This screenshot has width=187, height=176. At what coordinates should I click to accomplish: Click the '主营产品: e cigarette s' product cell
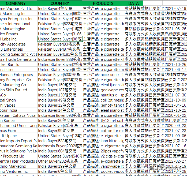click(103, 65)
